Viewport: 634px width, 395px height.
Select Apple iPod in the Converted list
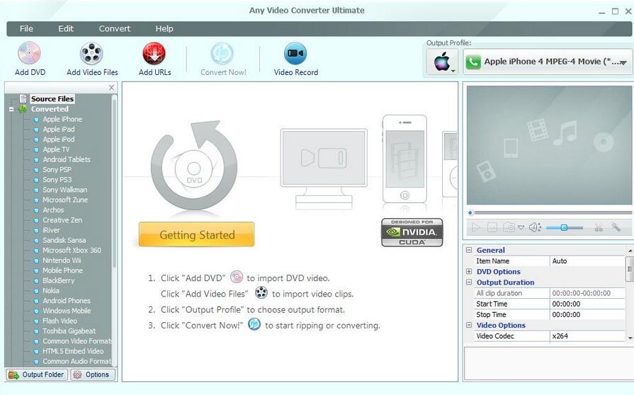point(59,139)
